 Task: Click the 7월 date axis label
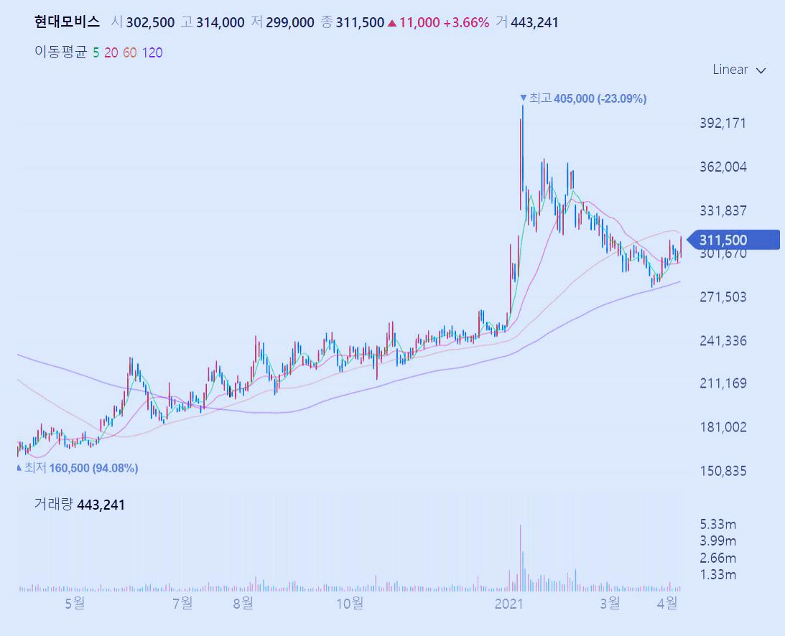182,603
